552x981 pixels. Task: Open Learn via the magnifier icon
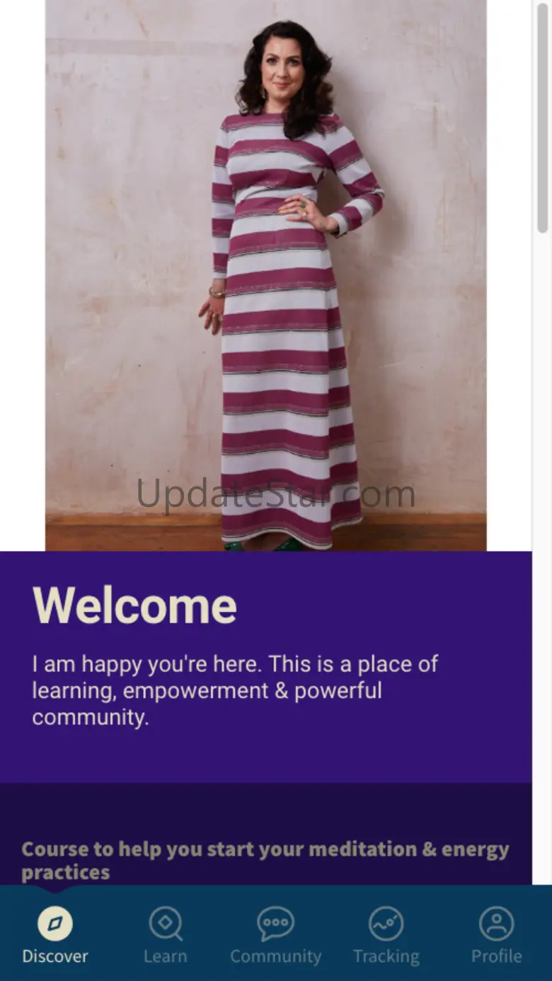(x=166, y=924)
